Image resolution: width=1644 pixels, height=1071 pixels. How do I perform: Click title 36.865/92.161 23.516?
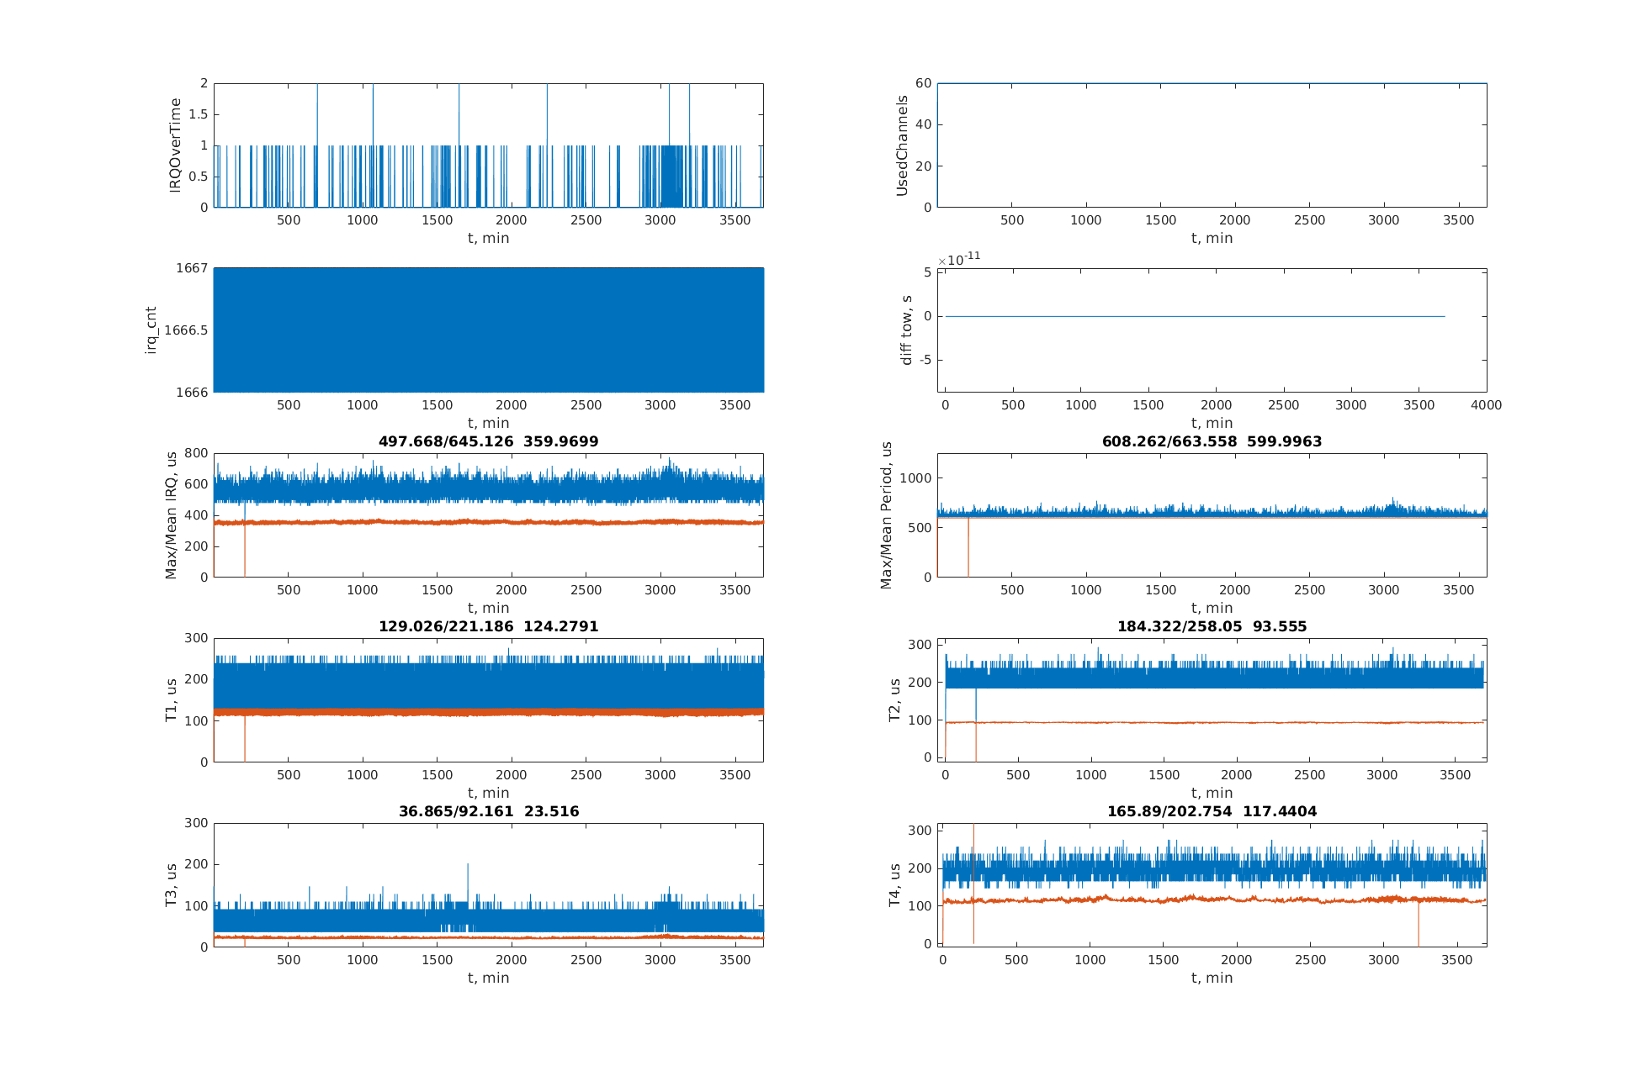(x=488, y=811)
